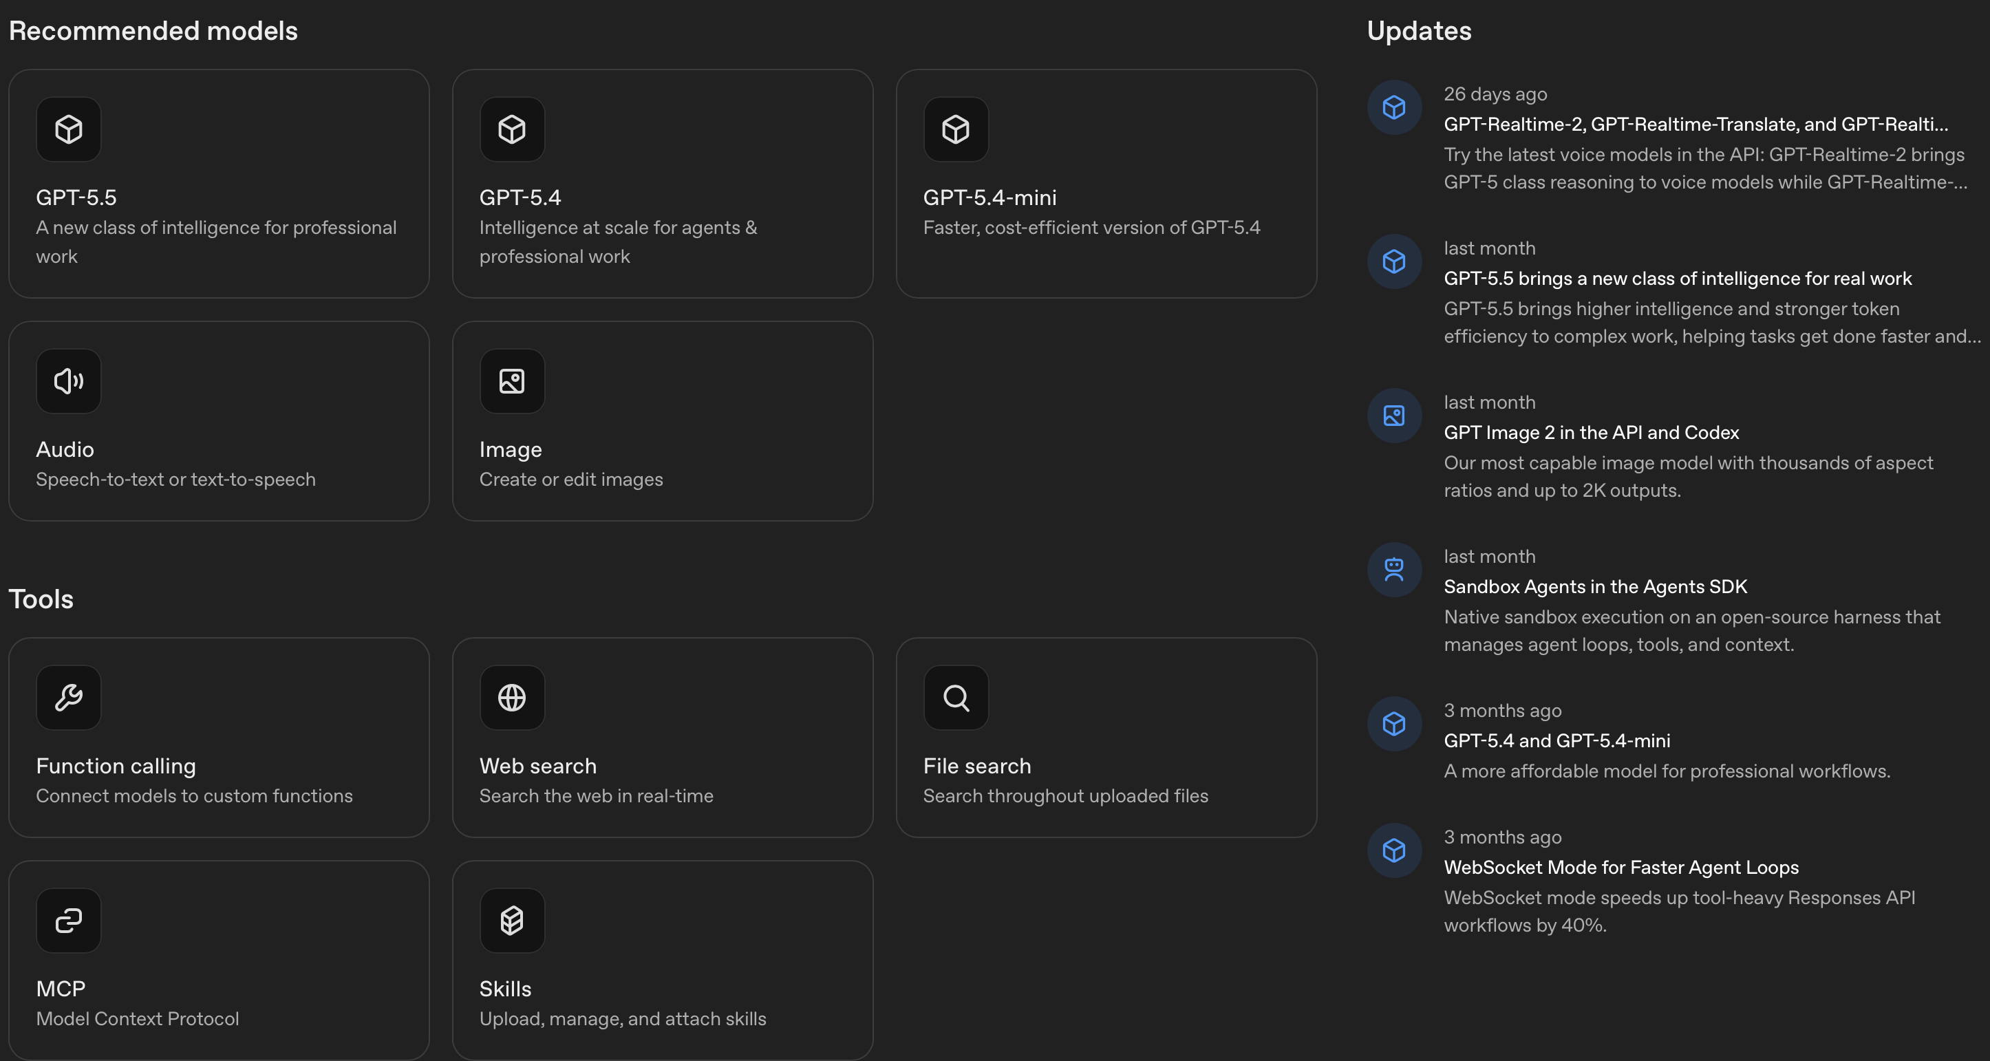Image resolution: width=1990 pixels, height=1061 pixels.
Task: Click 'Our most capable image model' summary text
Action: (1688, 476)
